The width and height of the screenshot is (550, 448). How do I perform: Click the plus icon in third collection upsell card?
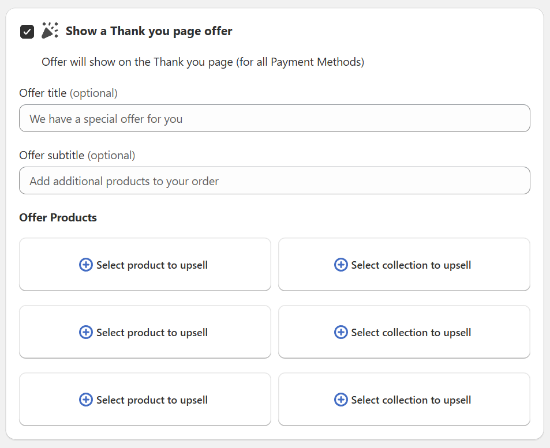tap(341, 400)
